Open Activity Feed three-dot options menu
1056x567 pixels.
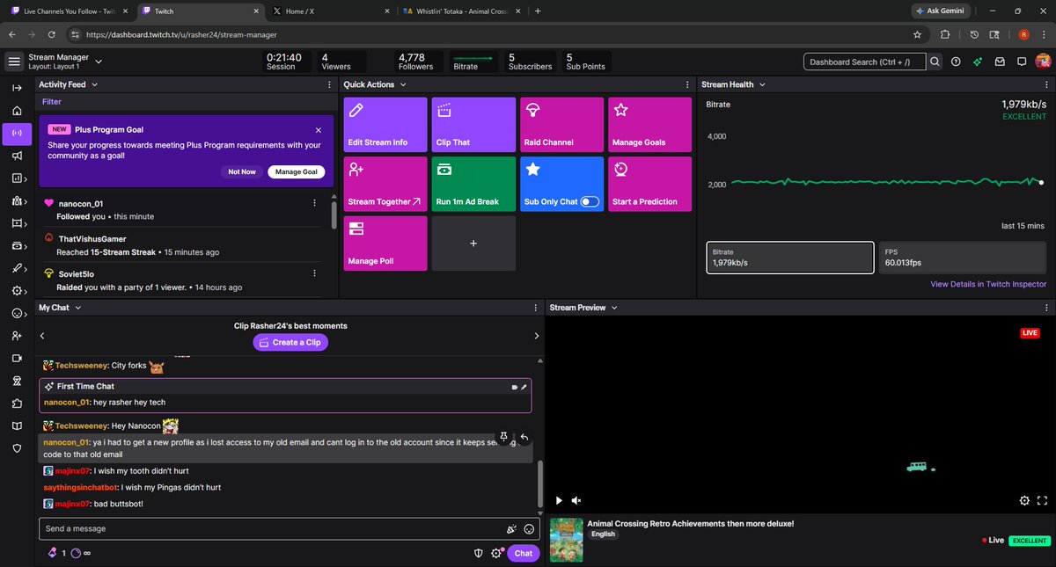(329, 84)
